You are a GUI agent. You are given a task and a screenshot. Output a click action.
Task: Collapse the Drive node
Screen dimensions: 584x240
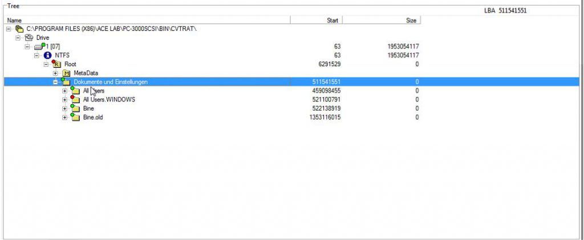[19, 38]
